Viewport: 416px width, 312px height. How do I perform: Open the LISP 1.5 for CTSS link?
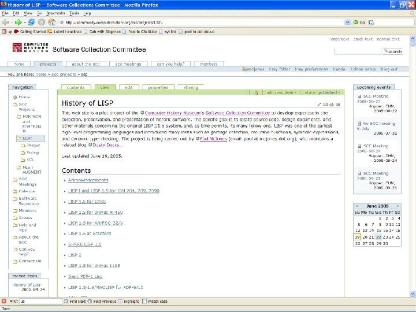87,202
